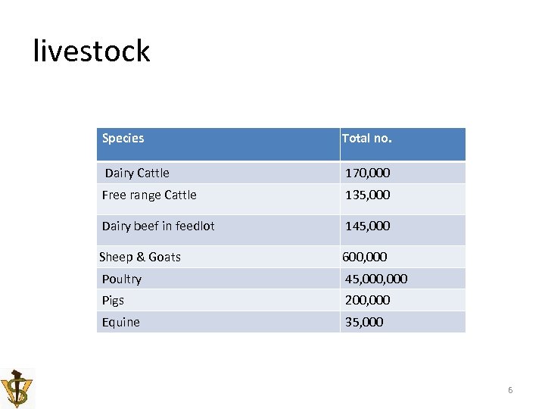Image resolution: width=545 pixels, height=409 pixels.
Task: Click the 200,000 value cell
Action: [x=368, y=300]
